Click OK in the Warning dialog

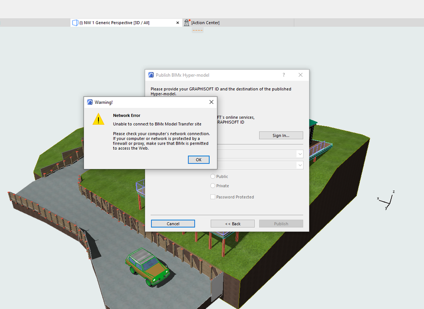pos(199,160)
